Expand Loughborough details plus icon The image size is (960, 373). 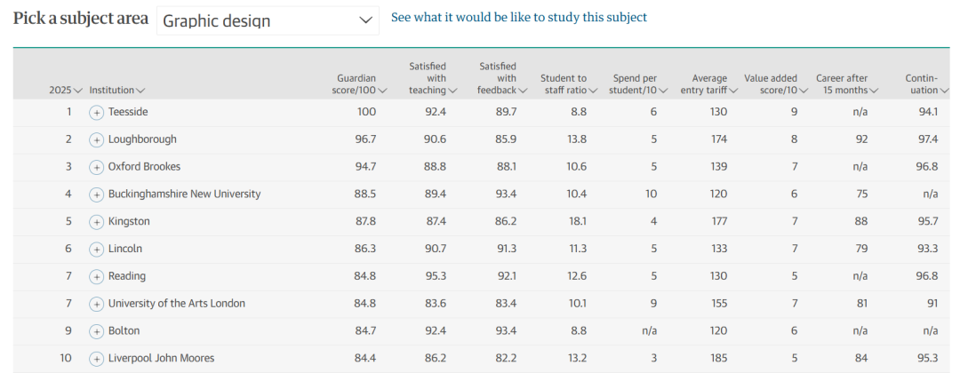[x=96, y=140]
